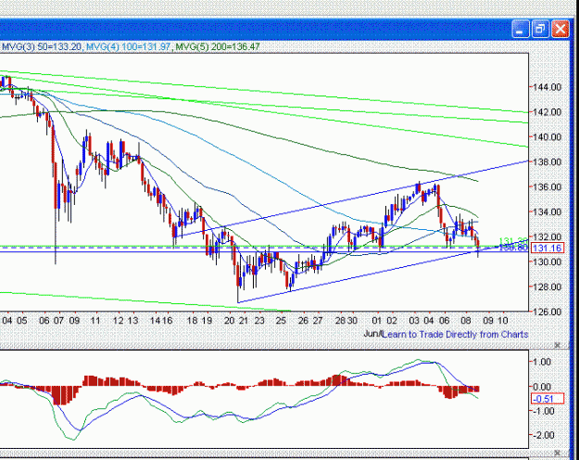Select the MVG(4) 100=131.97 indicator label

(128, 47)
